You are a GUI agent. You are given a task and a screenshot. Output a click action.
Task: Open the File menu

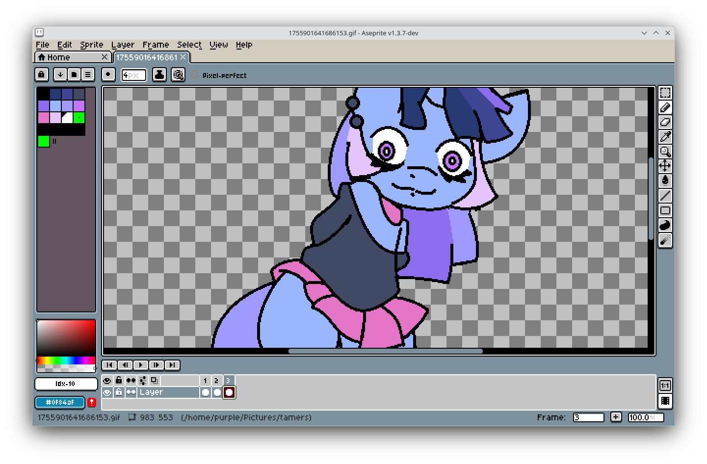43,45
